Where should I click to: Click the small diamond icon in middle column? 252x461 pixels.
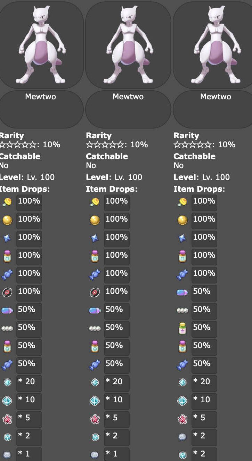(95, 382)
